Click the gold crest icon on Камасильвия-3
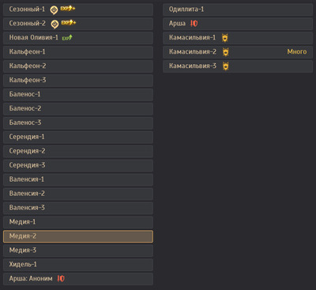This screenshot has width=316, height=290. pos(225,66)
